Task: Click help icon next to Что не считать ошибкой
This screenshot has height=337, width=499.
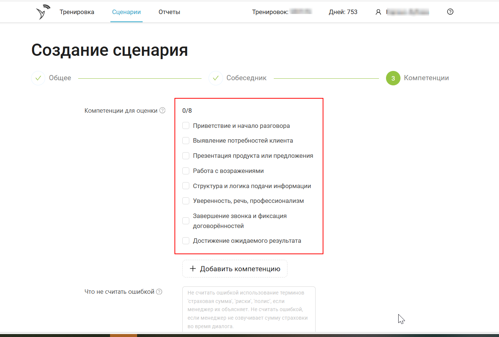Action: (159, 292)
